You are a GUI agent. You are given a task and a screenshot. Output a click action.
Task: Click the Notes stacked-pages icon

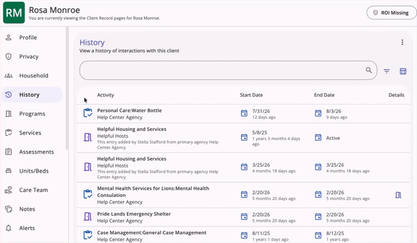pyautogui.click(x=9, y=209)
